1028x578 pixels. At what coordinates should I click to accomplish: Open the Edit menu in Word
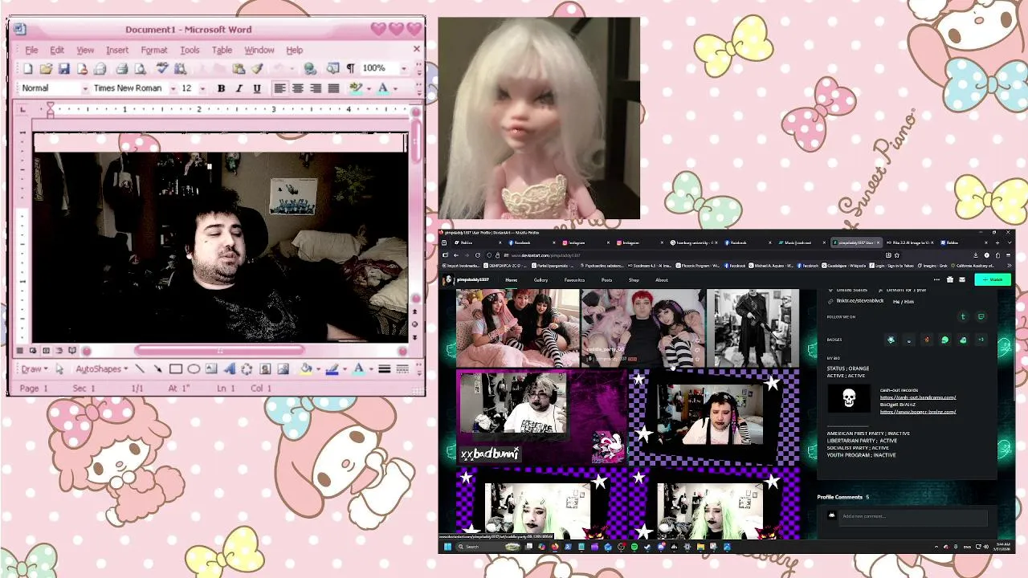coord(57,50)
